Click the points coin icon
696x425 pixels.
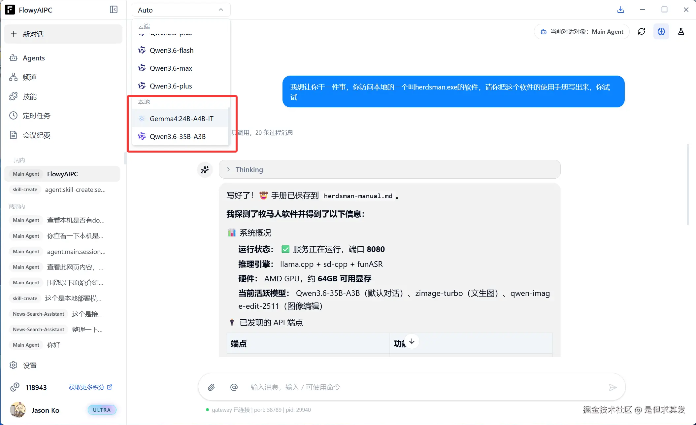(15, 387)
